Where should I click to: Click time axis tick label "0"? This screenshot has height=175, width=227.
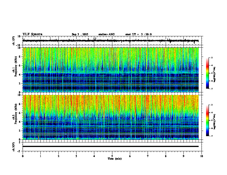click(x=23, y=156)
